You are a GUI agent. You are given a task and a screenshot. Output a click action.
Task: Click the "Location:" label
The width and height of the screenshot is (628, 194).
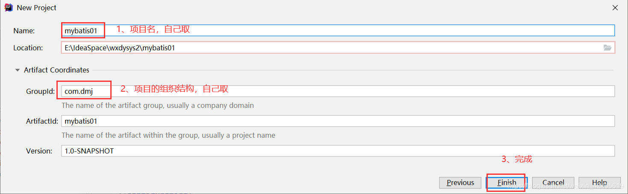28,48
